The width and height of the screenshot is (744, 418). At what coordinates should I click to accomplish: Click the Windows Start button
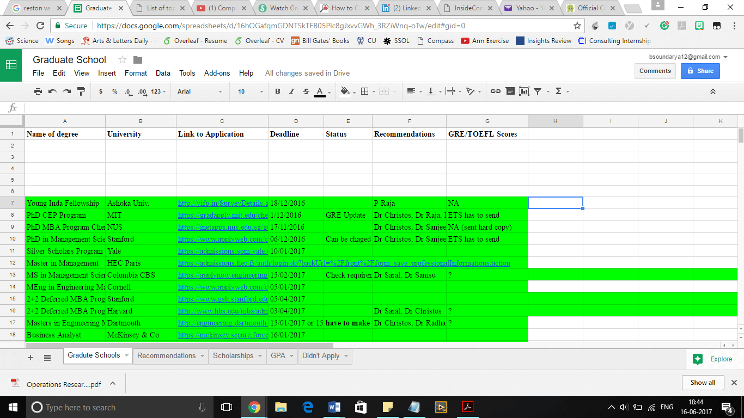point(12,407)
